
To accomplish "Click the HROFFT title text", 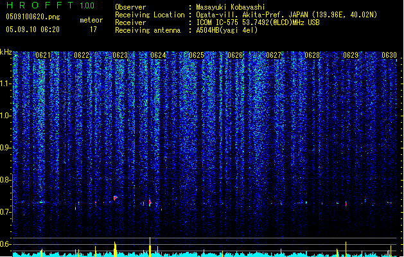I will pyautogui.click(x=40, y=5).
